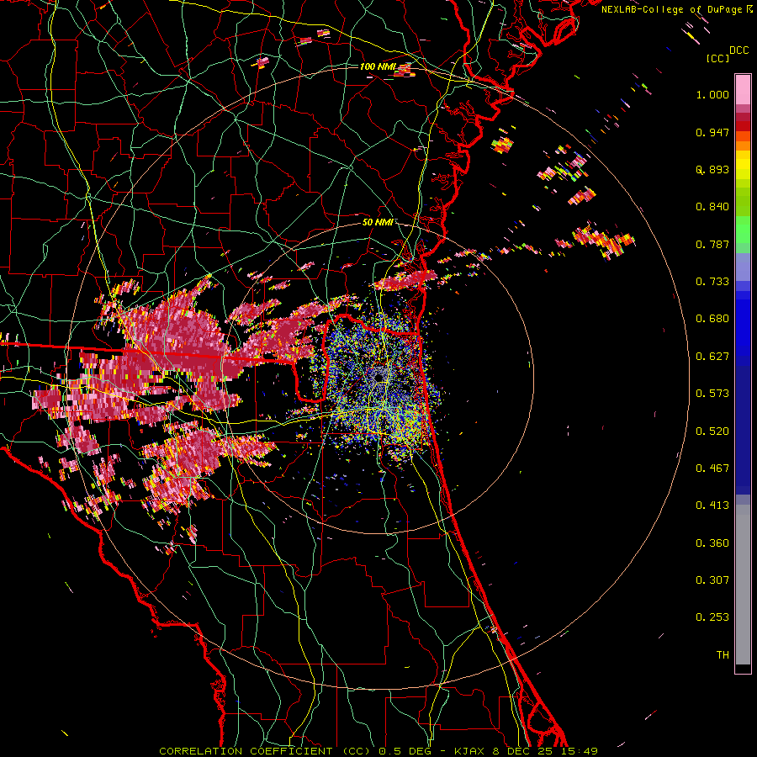Select the 0.733 scale value

[x=712, y=282]
